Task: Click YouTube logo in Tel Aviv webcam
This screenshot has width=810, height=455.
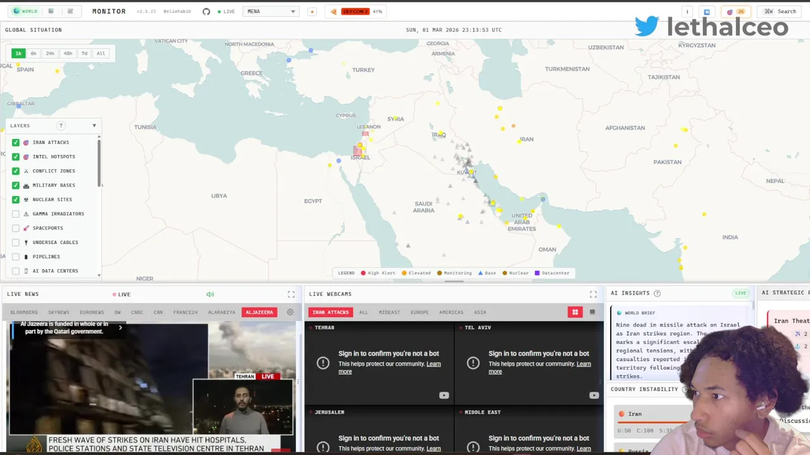Action: pyautogui.click(x=594, y=396)
